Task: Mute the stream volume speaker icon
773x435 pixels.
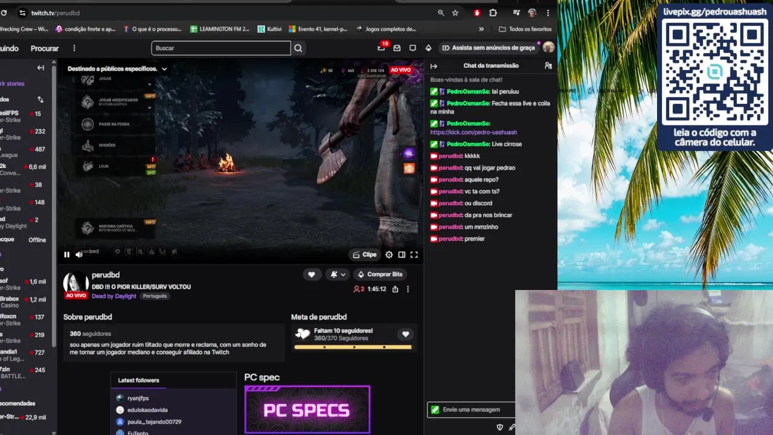Action: pyautogui.click(x=79, y=254)
